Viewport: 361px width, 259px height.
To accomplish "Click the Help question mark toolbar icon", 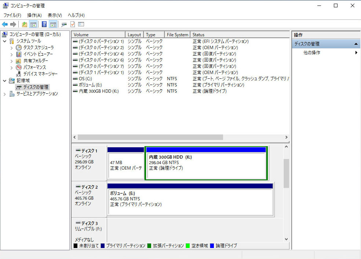I will (44, 25).
